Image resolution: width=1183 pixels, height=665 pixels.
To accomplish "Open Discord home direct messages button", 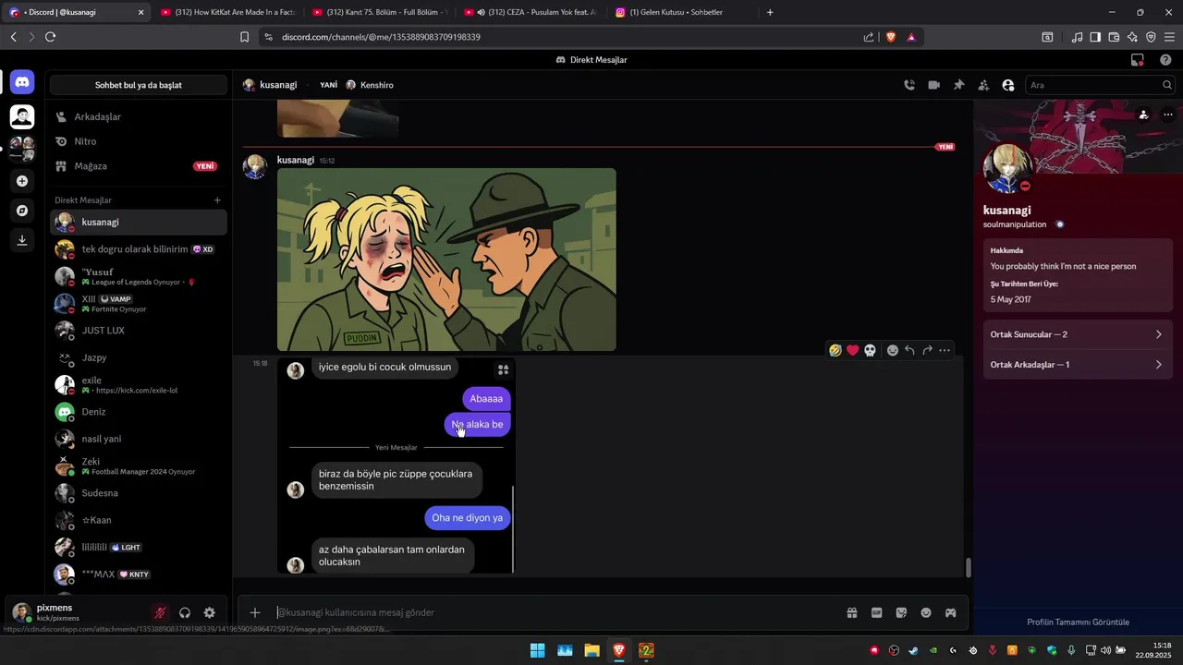I will [22, 82].
